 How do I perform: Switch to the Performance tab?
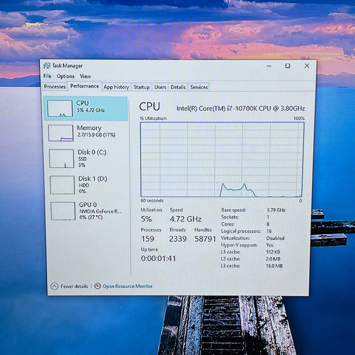(x=85, y=86)
